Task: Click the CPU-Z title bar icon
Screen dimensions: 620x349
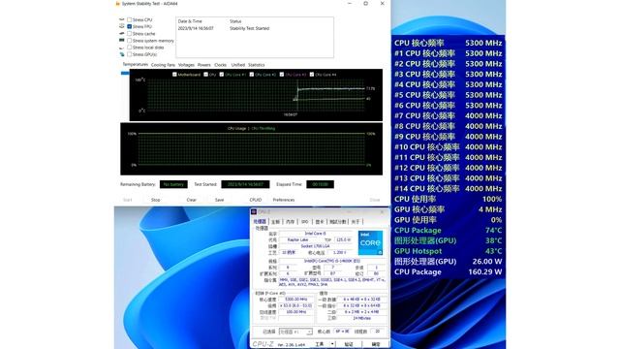Action: 254,211
